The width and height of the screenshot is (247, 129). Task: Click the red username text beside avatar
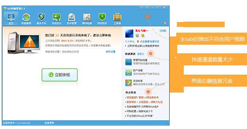(142, 31)
